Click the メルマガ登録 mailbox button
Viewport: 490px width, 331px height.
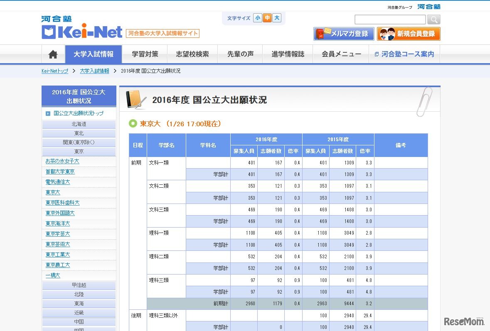tap(343, 34)
